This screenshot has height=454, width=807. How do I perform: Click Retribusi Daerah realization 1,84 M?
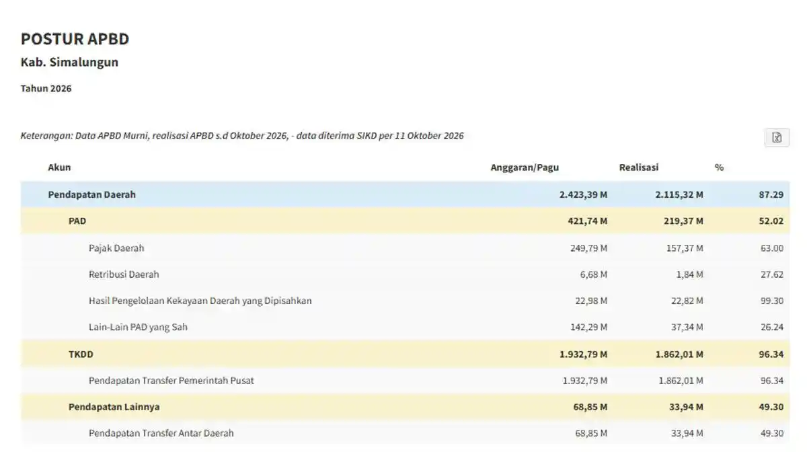click(691, 275)
